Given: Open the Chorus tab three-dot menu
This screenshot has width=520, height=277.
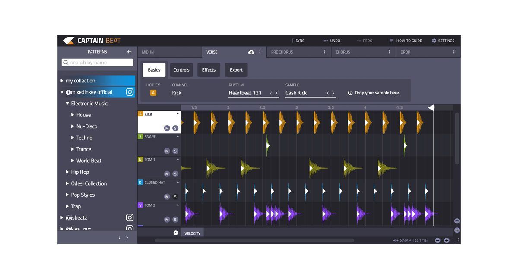Looking at the screenshot, I should [x=389, y=52].
